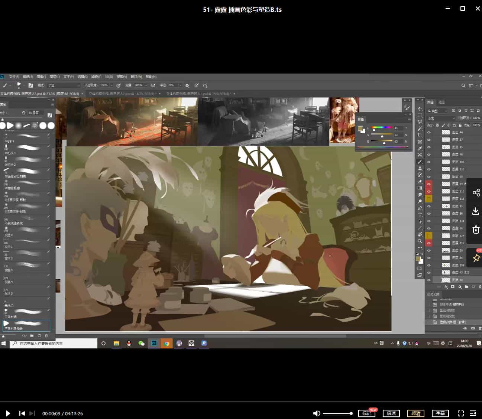
Task: Open the 文件(F) menu
Action: [14, 77]
